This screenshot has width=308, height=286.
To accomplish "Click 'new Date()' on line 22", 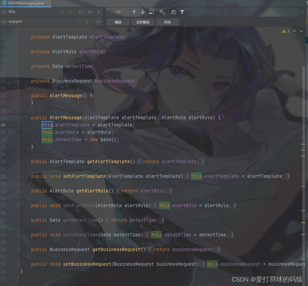I will [x=103, y=140].
